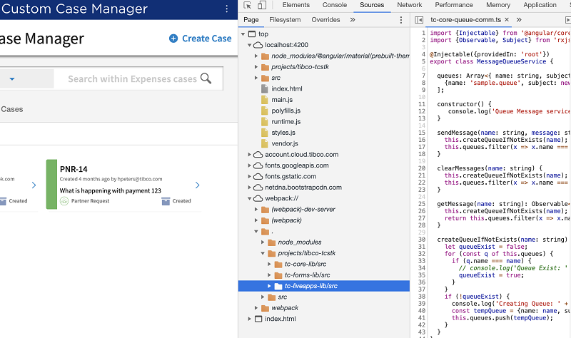Switch to the Memory tab
The height and width of the screenshot is (338, 571).
click(x=497, y=5)
